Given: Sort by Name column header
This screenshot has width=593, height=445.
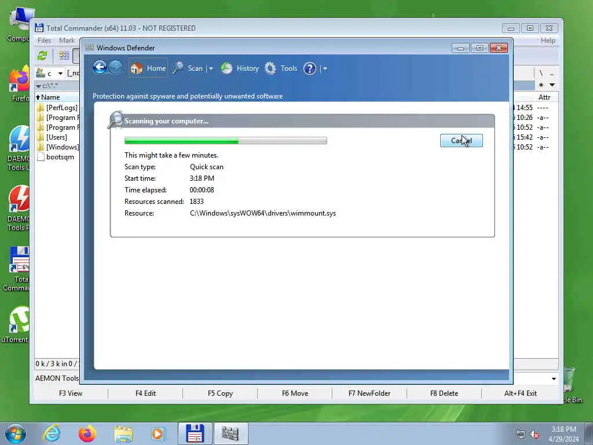Looking at the screenshot, I should pyautogui.click(x=57, y=97).
